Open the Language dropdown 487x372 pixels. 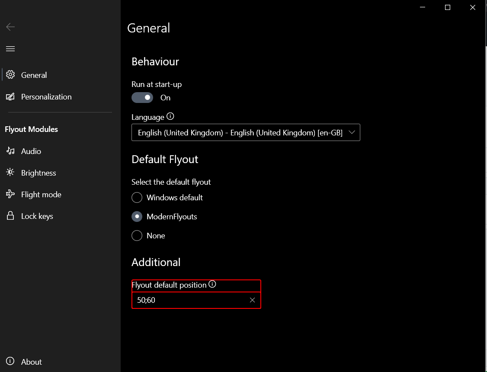click(246, 132)
